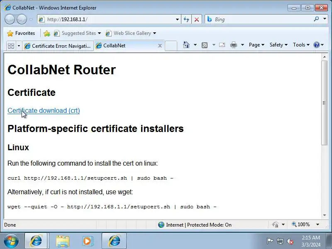Open the Tools menu
The width and height of the screenshot is (332, 249).
(x=301, y=45)
